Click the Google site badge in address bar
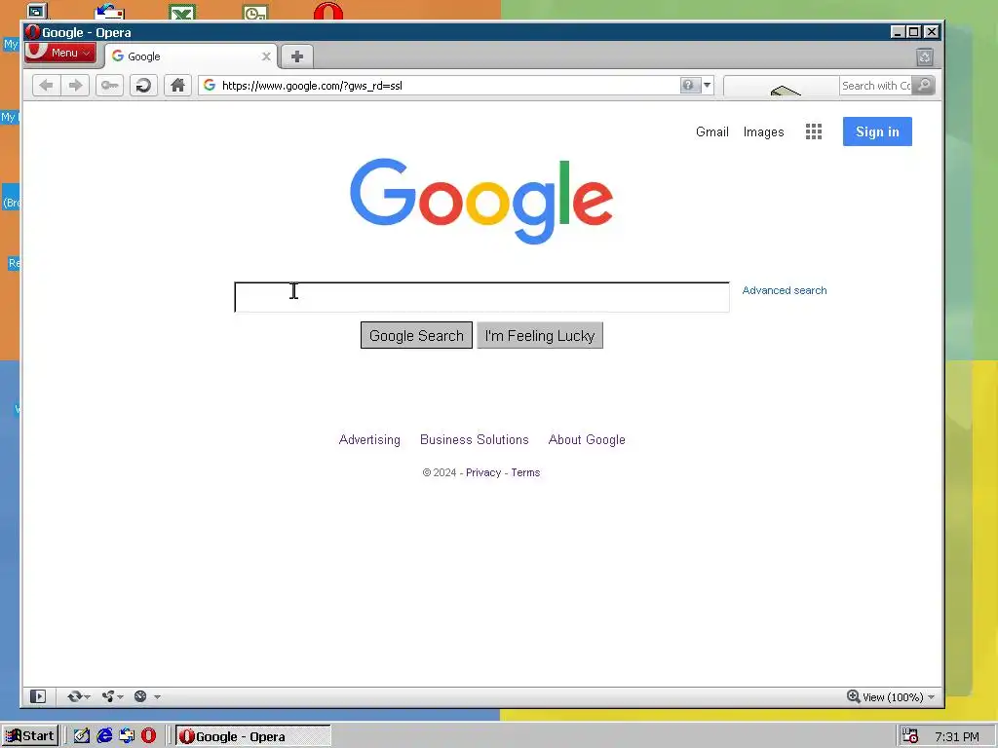Viewport: 998px width, 748px height. click(x=210, y=86)
